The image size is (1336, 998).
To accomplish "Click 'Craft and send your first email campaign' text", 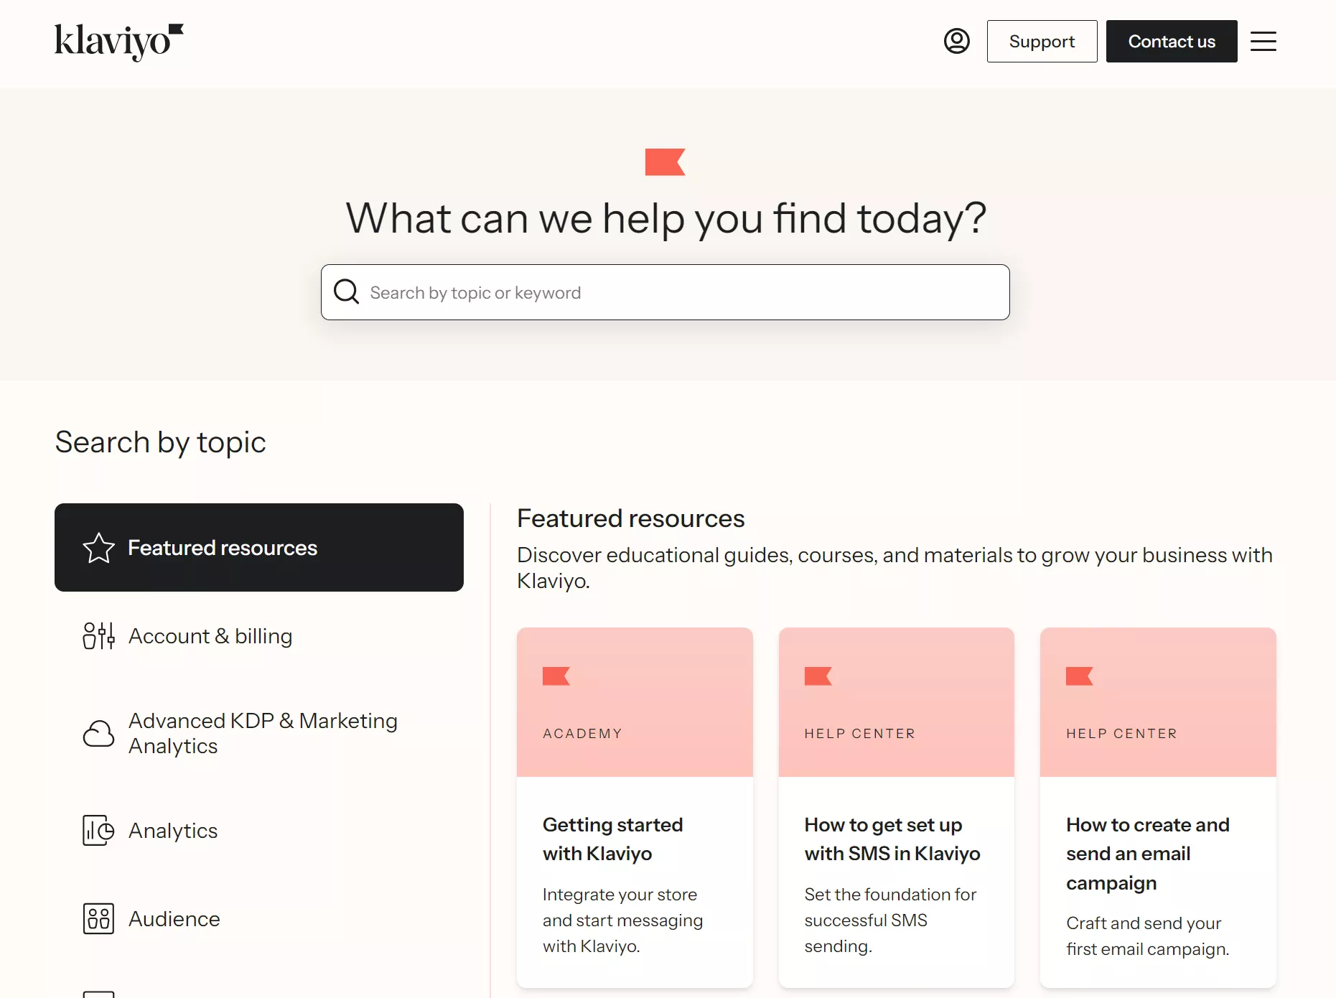I will coord(1147,936).
